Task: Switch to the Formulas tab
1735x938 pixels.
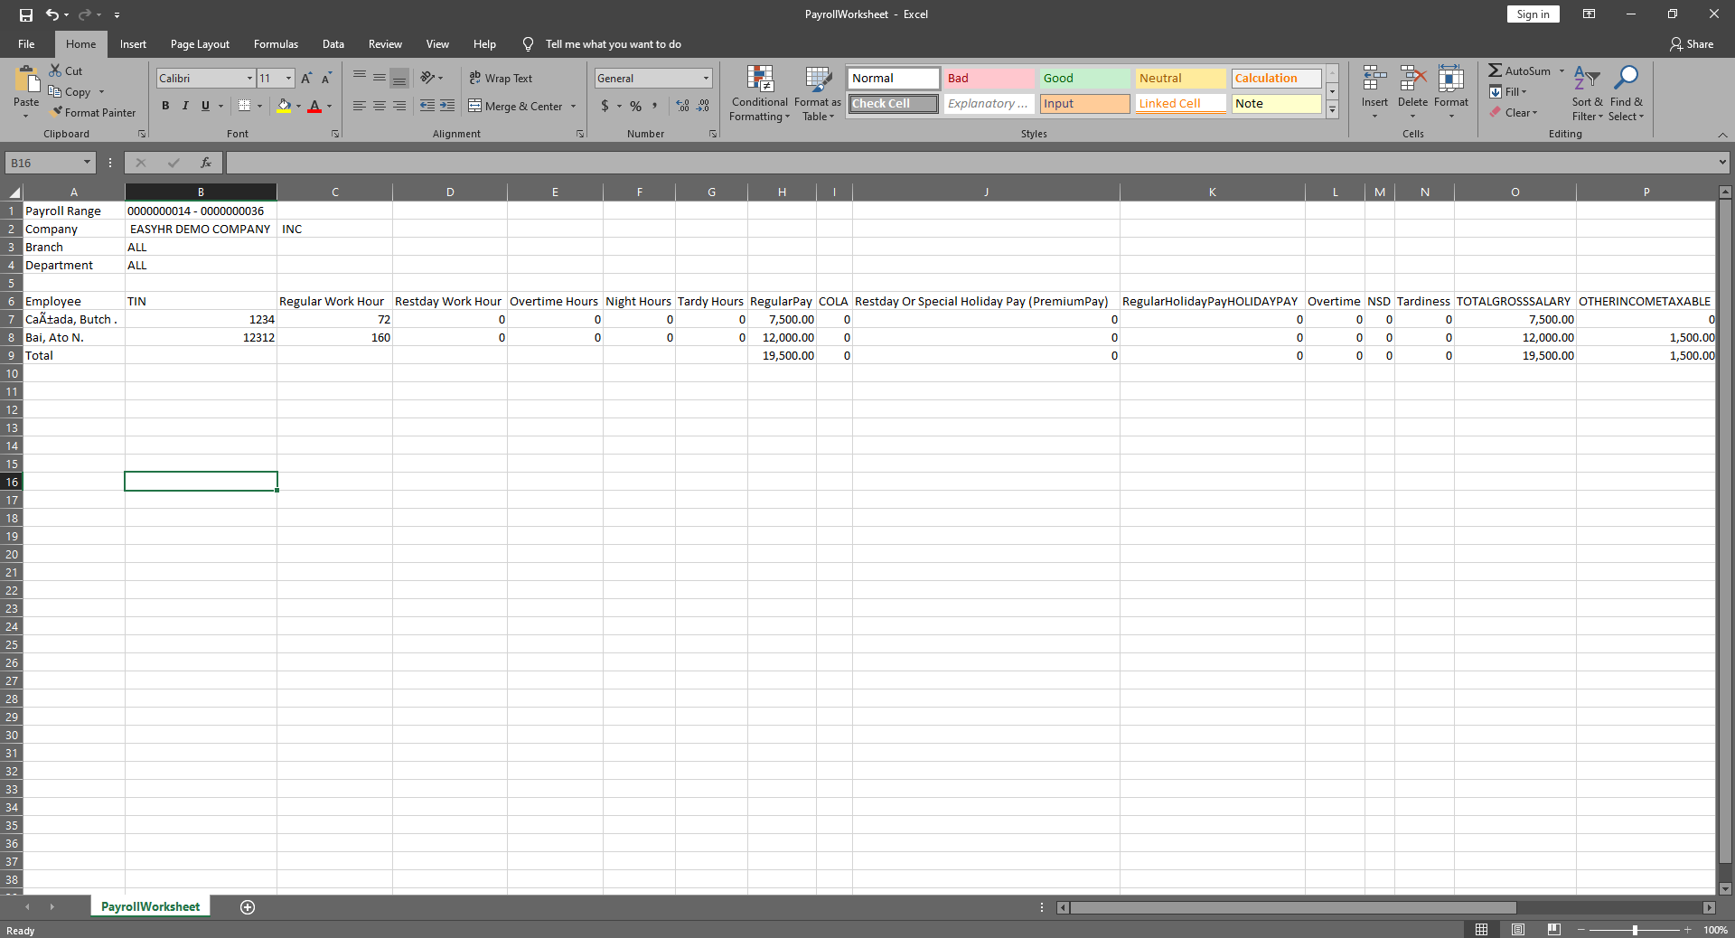Action: (276, 44)
